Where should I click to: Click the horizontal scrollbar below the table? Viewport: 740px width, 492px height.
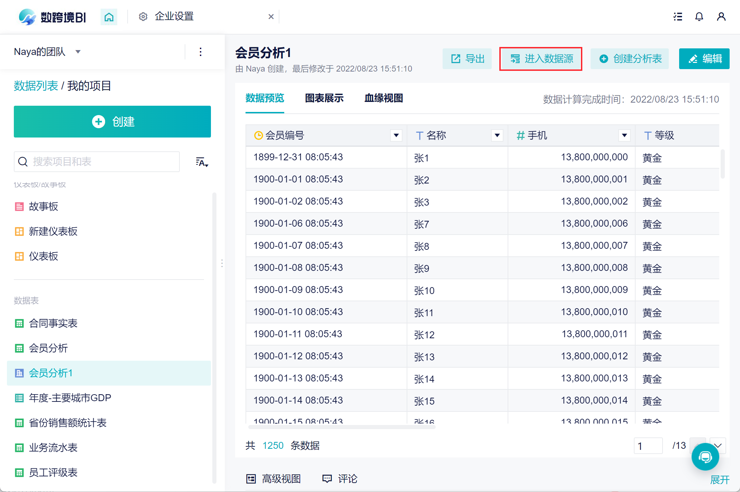342,427
